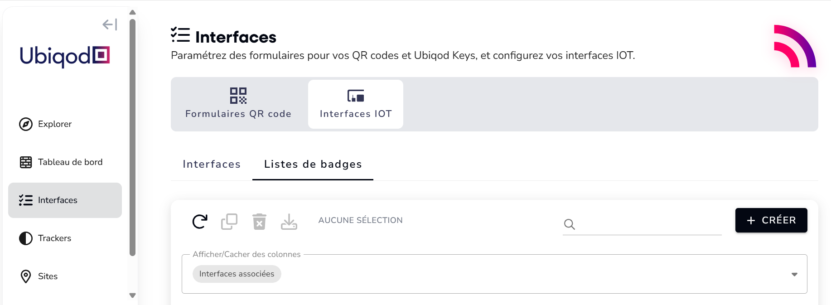Viewport: 831px width, 305px height.
Task: Select the Listes de badges tab
Action: pyautogui.click(x=313, y=164)
